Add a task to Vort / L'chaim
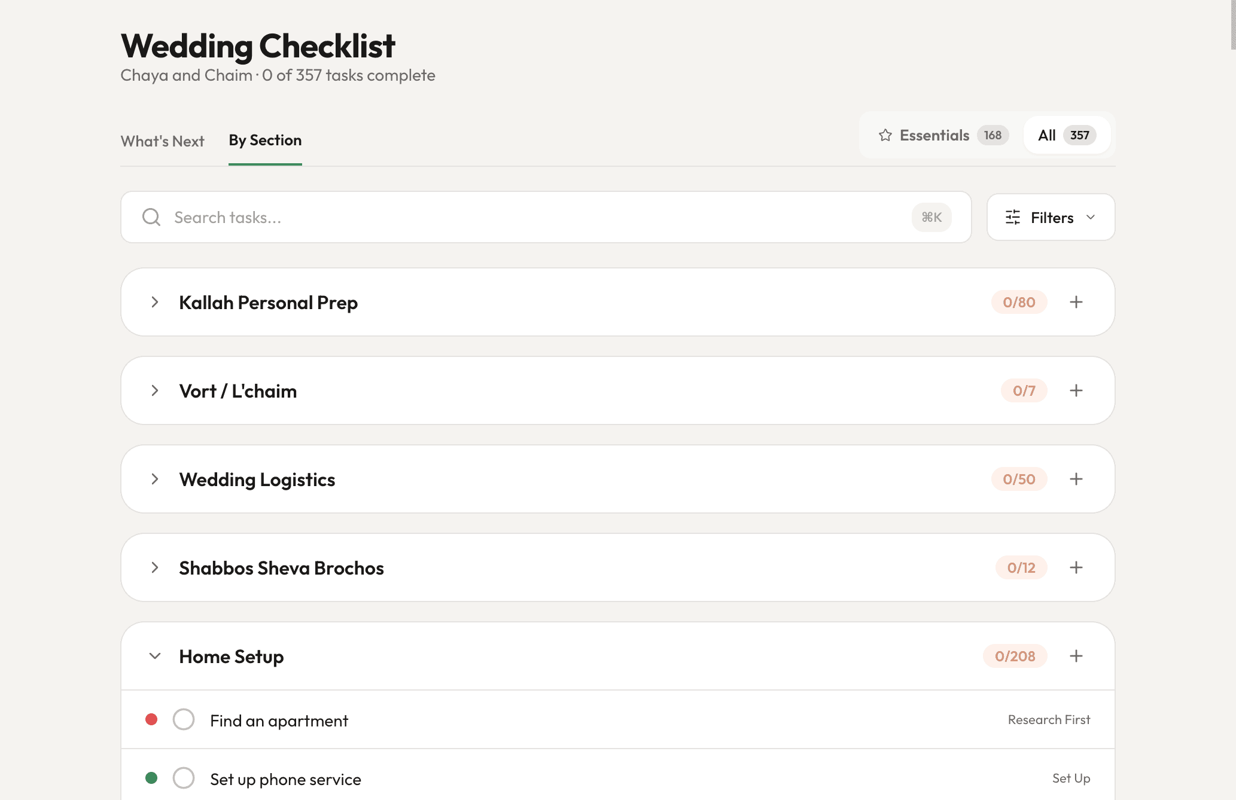This screenshot has width=1236, height=800. coord(1076,390)
